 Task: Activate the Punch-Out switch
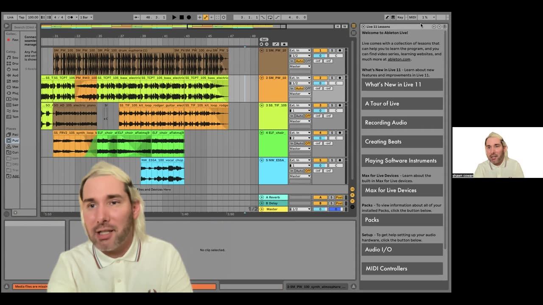(277, 17)
